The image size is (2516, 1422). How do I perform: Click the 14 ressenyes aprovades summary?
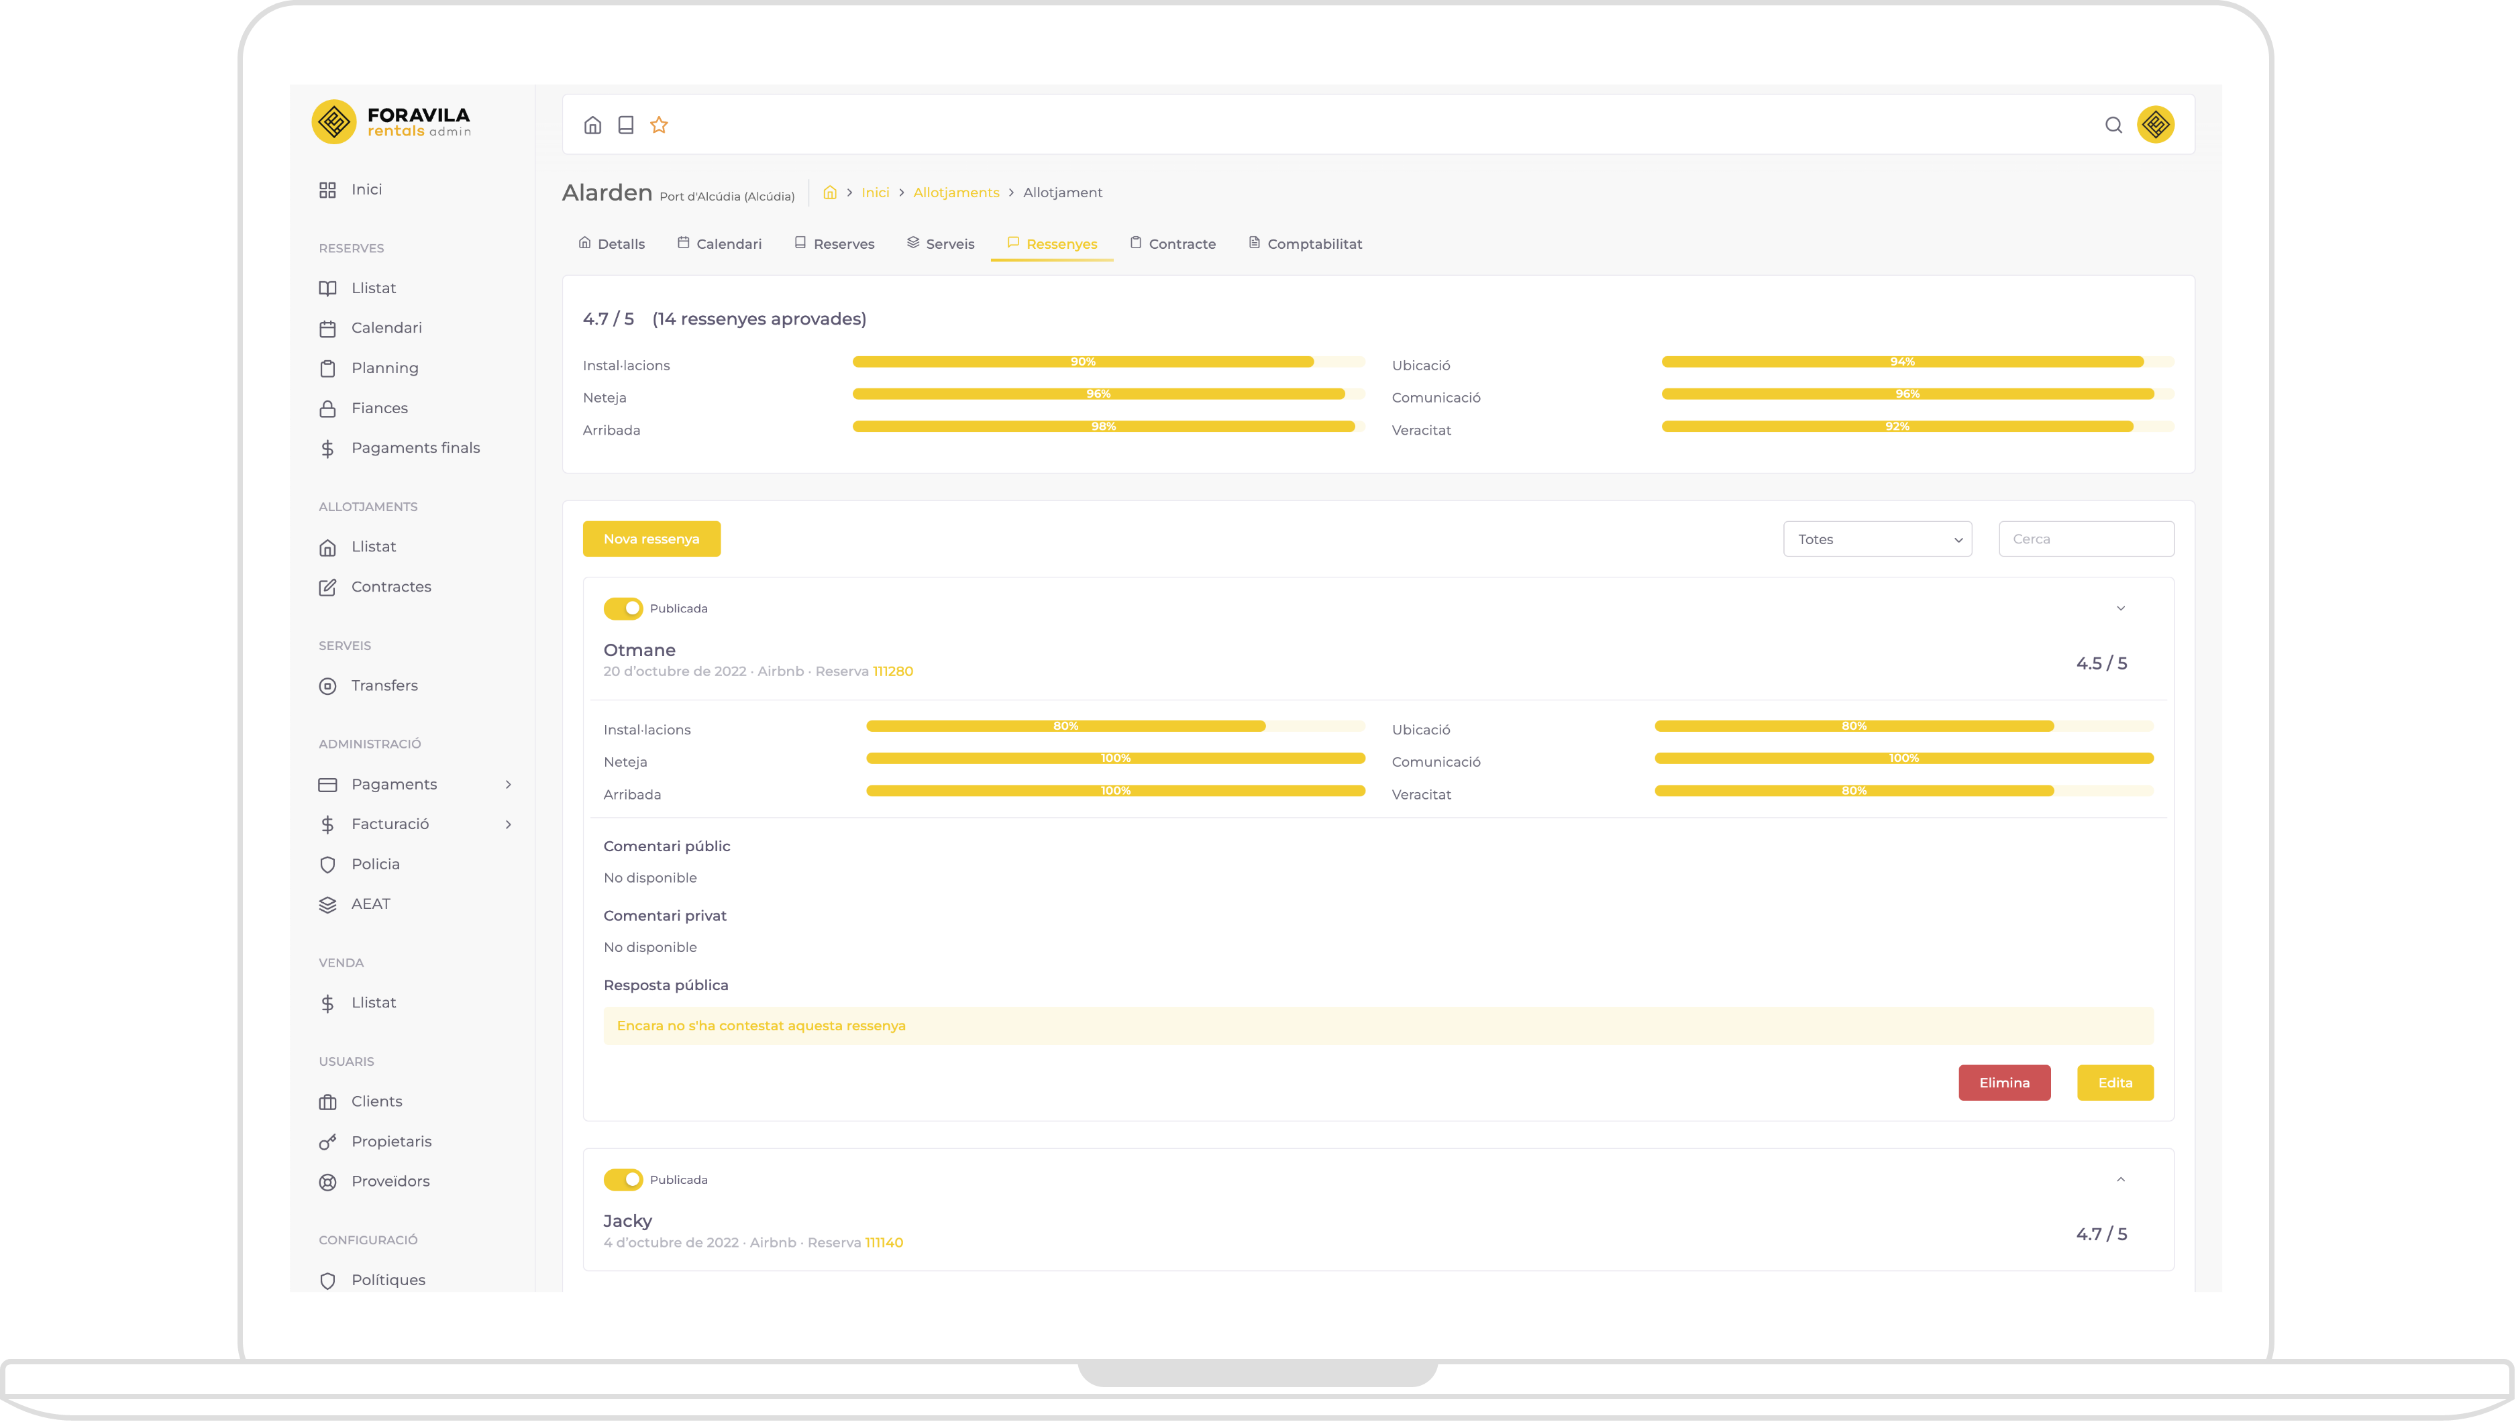[x=759, y=319]
